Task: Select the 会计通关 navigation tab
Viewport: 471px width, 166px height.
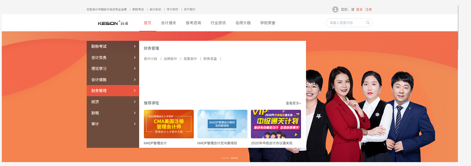Action: coord(169,23)
